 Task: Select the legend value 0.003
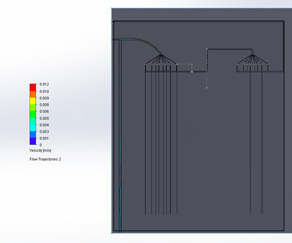tap(44, 131)
